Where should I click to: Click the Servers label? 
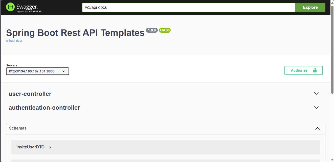point(12,65)
